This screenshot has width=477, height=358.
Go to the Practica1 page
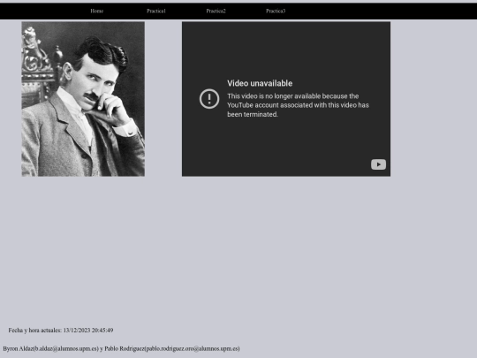156,11
